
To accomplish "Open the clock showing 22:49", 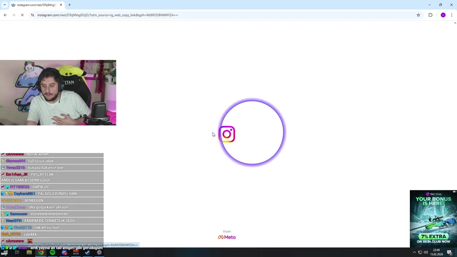I will pyautogui.click(x=436, y=252).
